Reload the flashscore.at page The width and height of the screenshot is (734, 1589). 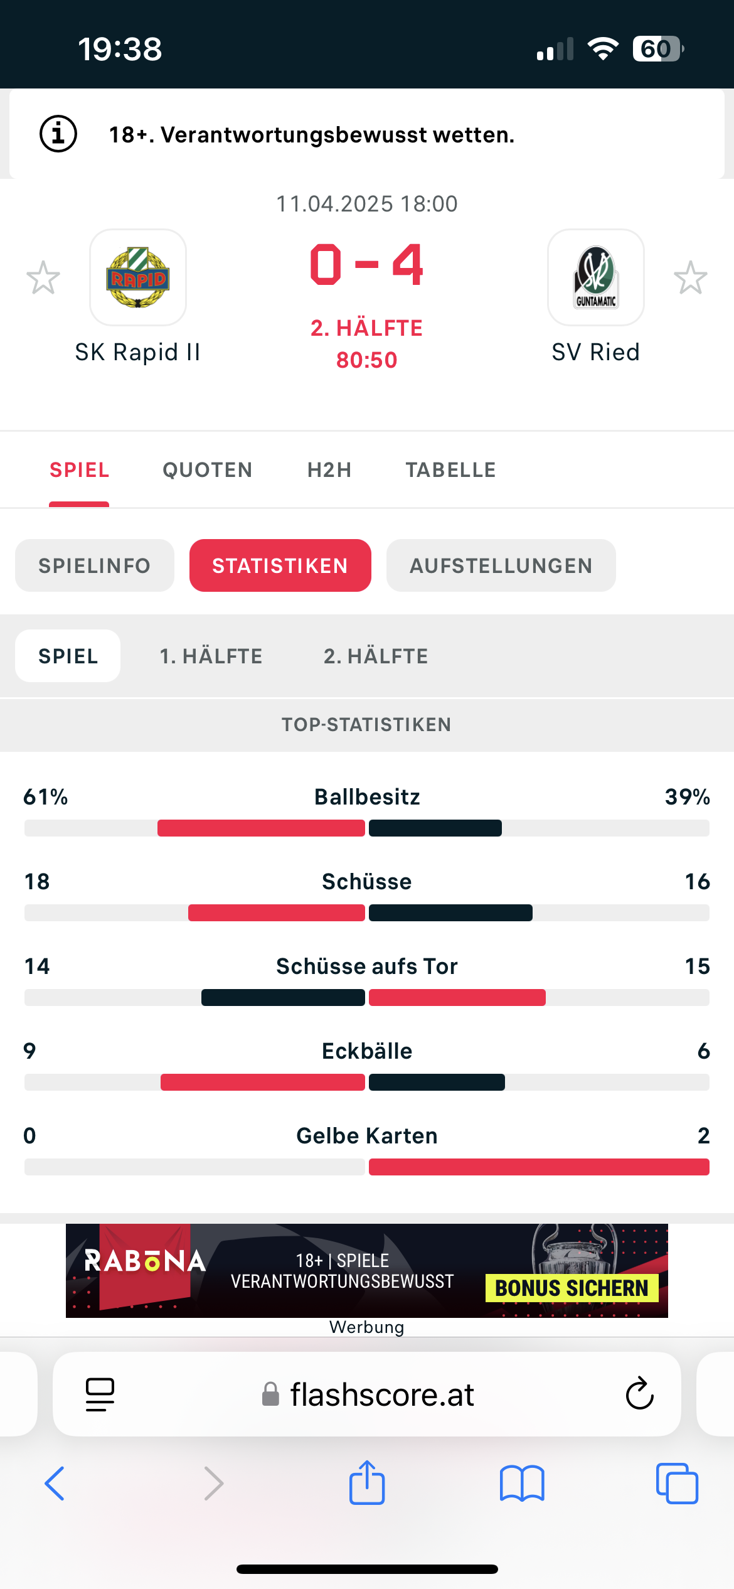[639, 1394]
